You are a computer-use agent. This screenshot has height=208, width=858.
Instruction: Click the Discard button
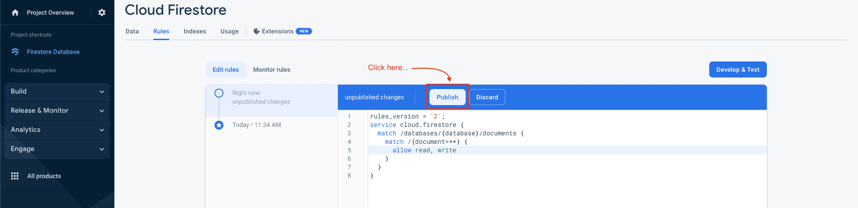[x=487, y=97]
